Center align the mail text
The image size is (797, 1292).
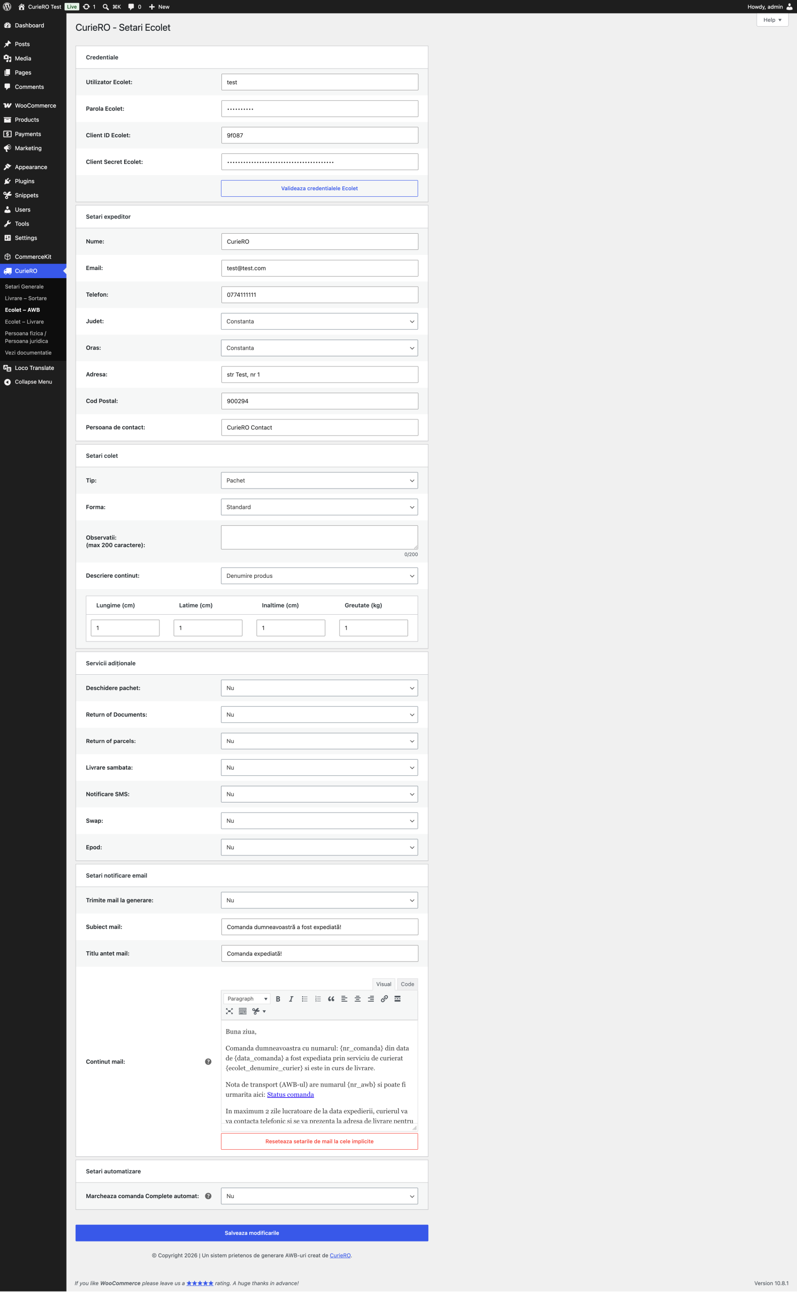(x=357, y=999)
